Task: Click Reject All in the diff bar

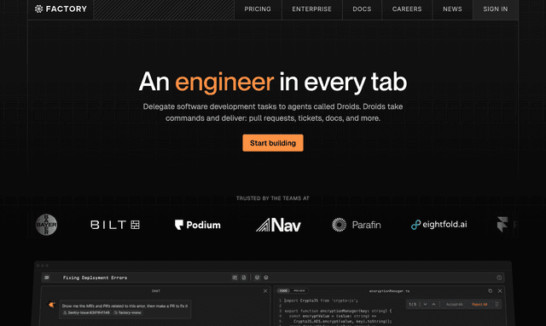Action: tap(479, 304)
